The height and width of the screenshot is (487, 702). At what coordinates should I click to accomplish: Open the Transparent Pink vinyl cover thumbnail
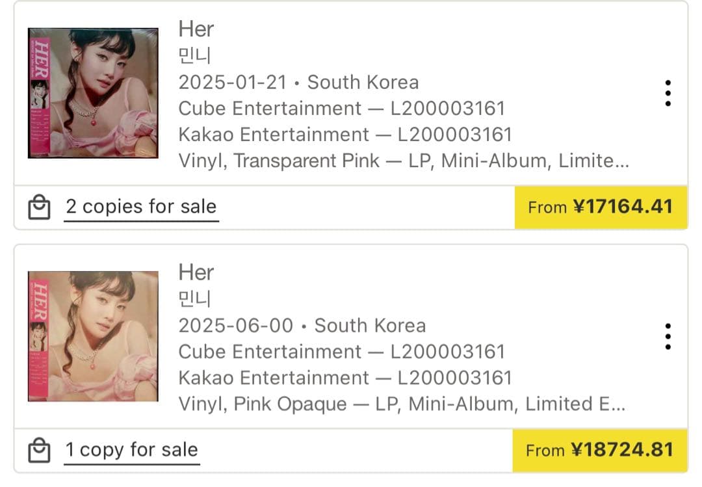[93, 93]
